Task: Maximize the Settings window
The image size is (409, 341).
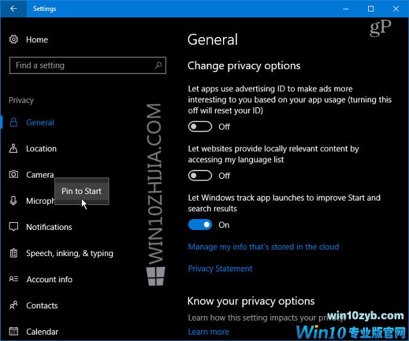Action: click(371, 8)
